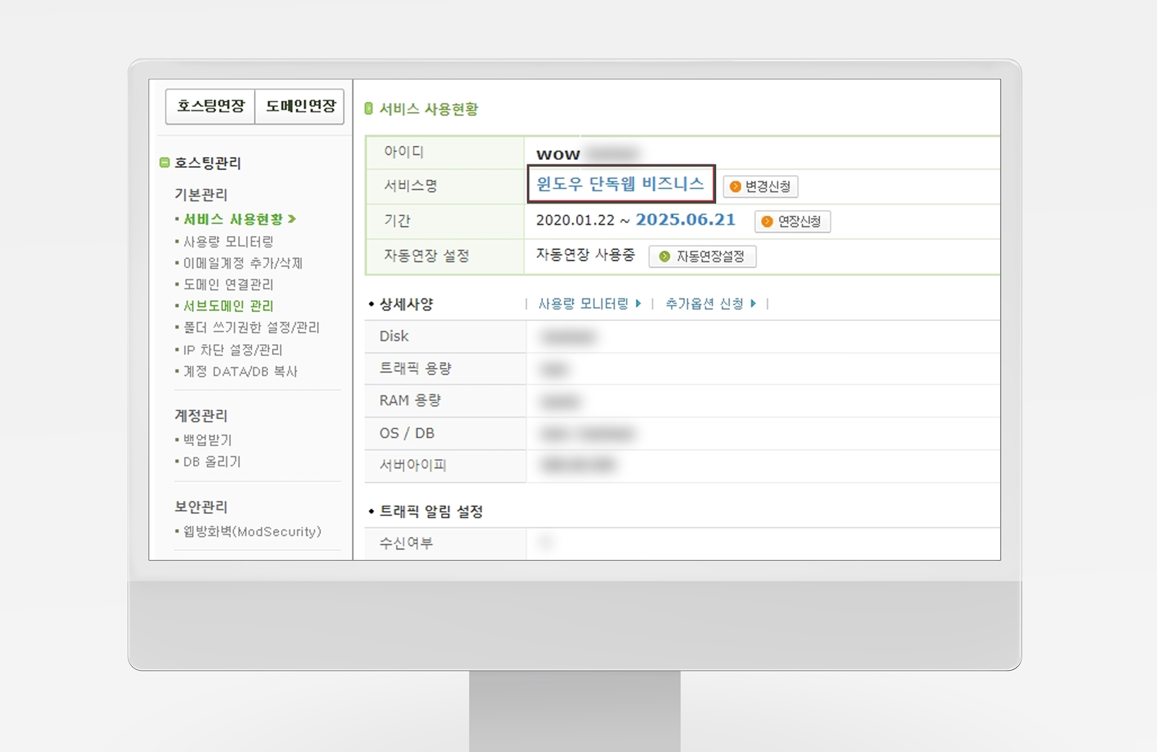The image size is (1157, 752).
Task: Click the 기본관리 section heading
Action: (x=201, y=194)
